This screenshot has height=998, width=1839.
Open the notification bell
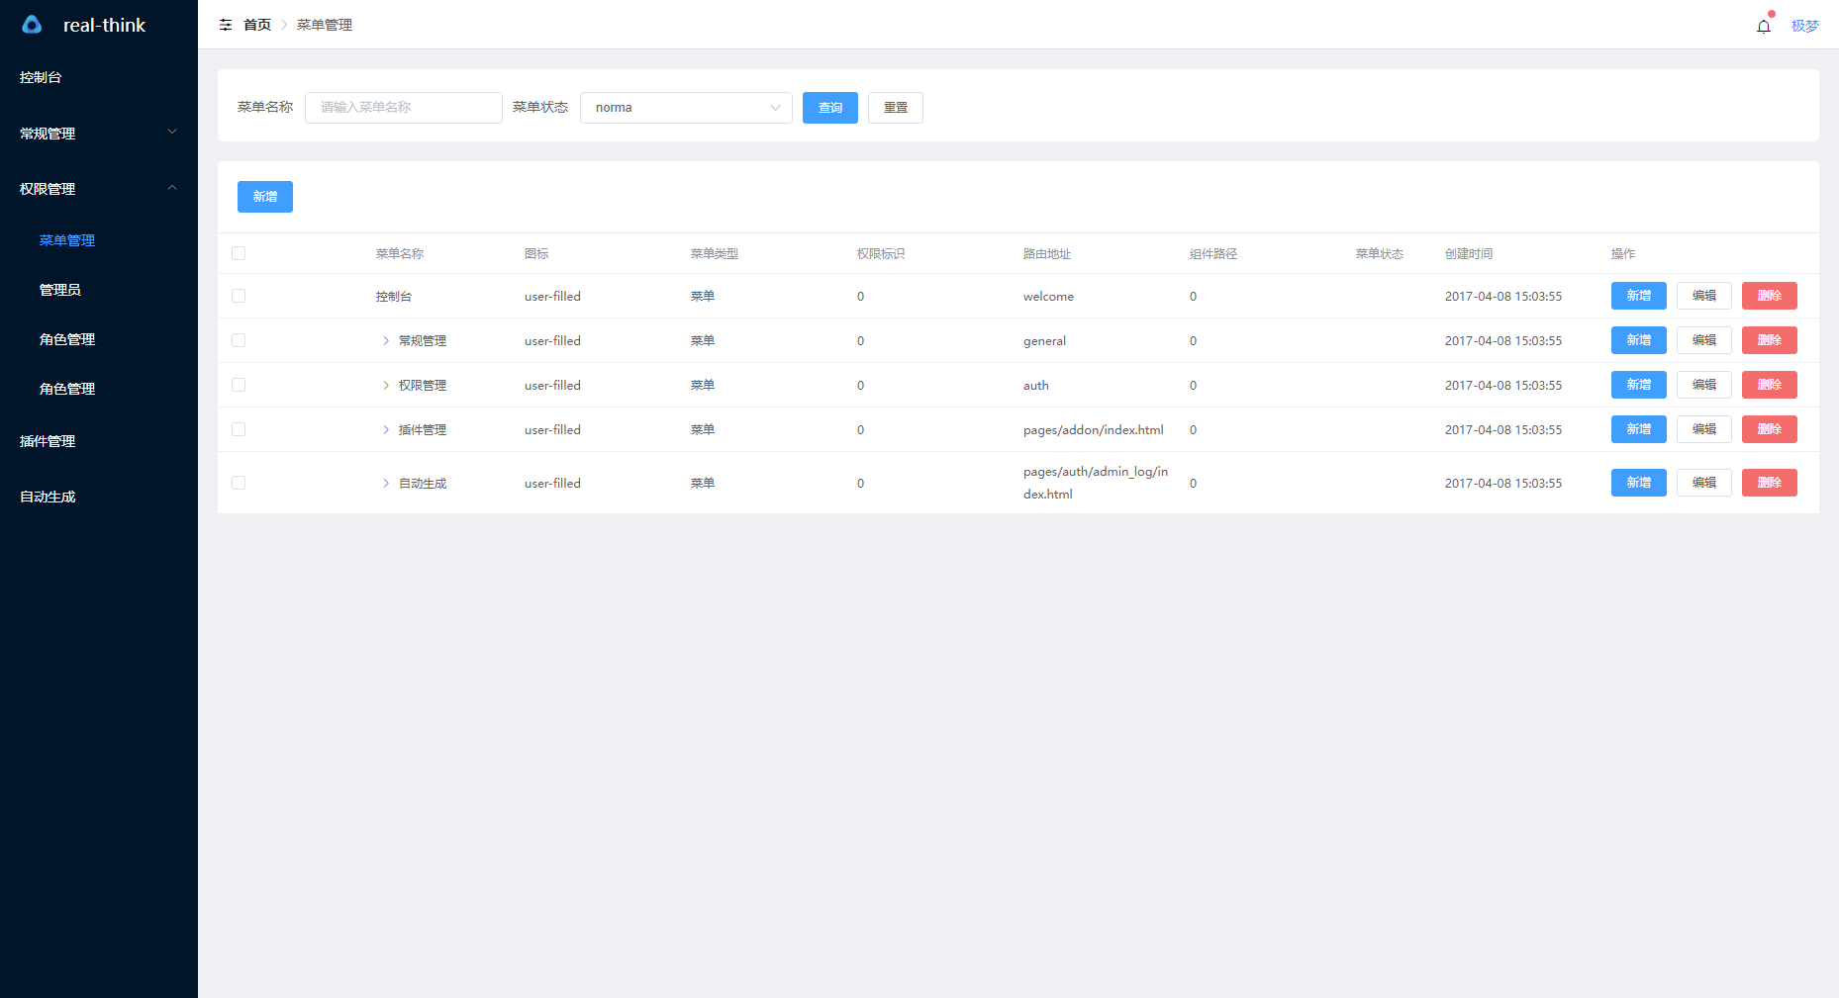pyautogui.click(x=1764, y=26)
